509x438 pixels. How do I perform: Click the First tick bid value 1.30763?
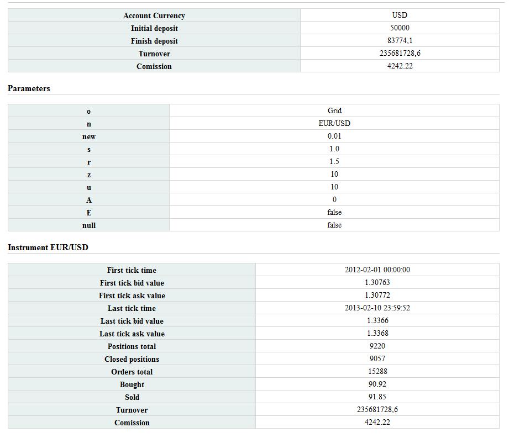pyautogui.click(x=377, y=283)
